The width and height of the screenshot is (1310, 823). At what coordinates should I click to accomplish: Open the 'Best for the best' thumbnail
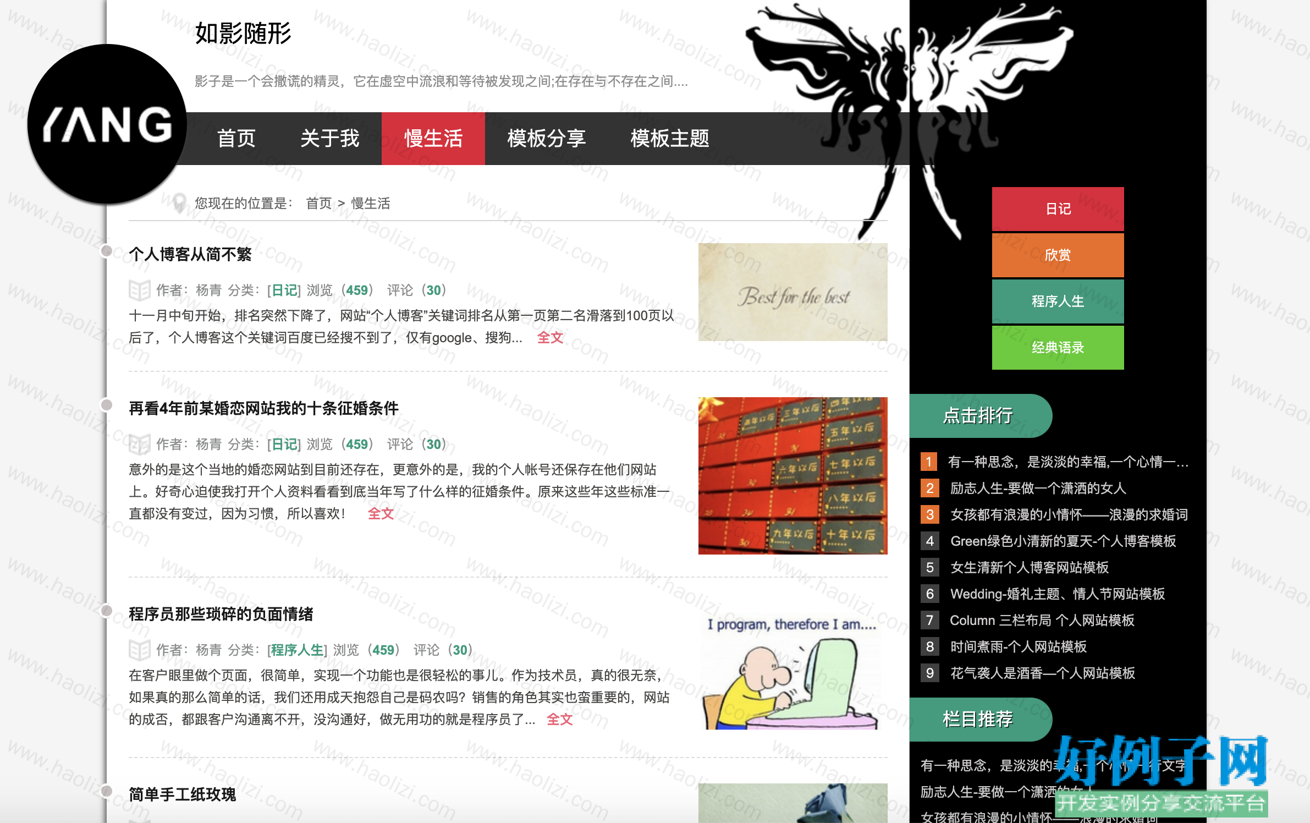click(x=793, y=292)
